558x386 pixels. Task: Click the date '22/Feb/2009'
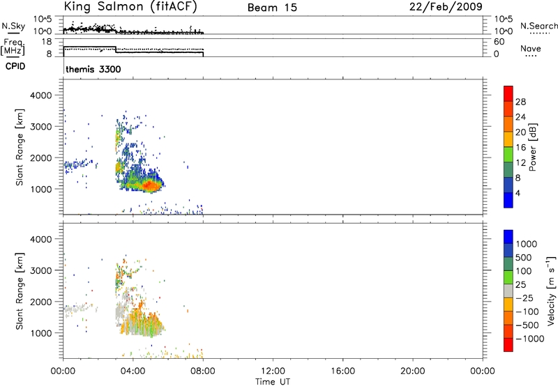coord(446,7)
